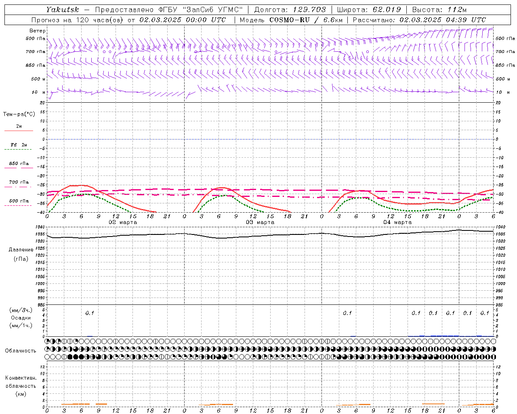The width and height of the screenshot is (517, 414).
Task: Click the '04 марта' date label
Action: [397, 222]
